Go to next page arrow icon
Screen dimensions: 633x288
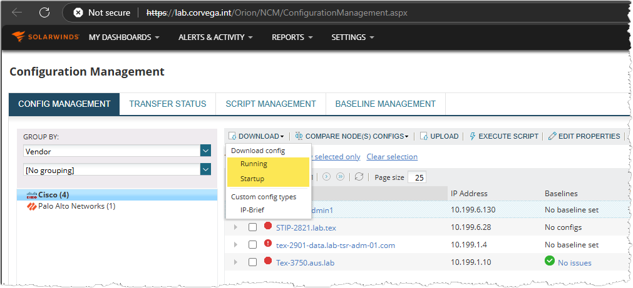coord(327,177)
